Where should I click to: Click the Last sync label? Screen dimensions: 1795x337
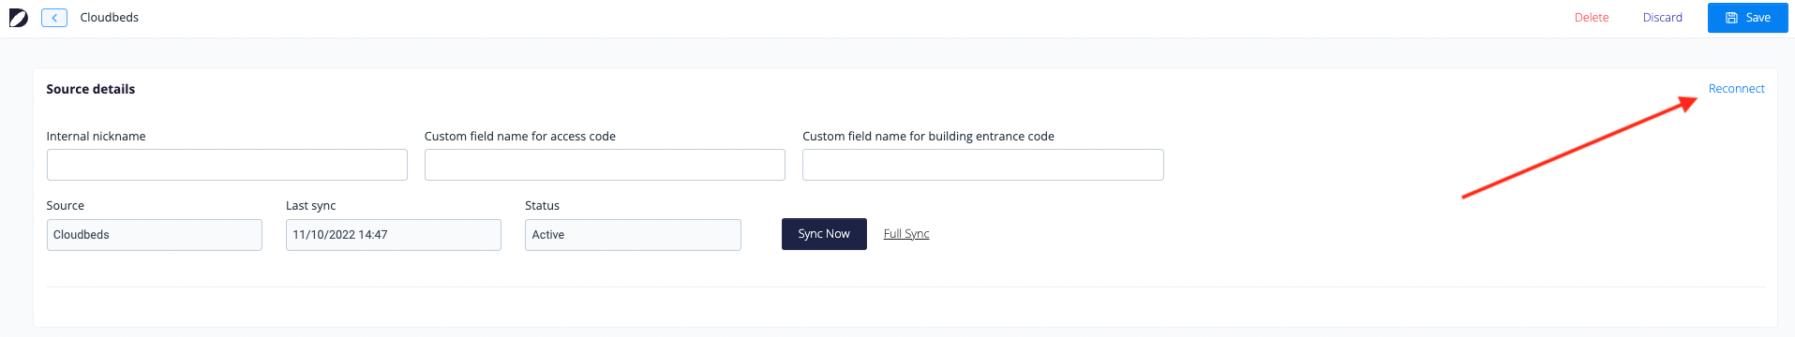click(x=310, y=206)
